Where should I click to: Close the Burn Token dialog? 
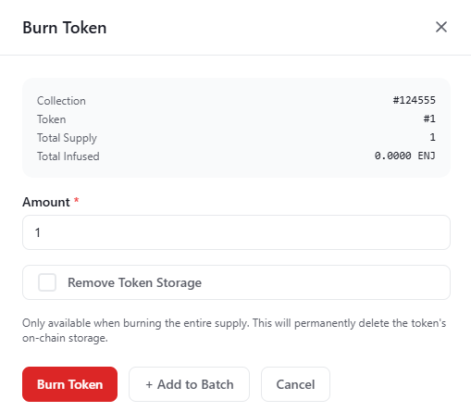tap(441, 27)
